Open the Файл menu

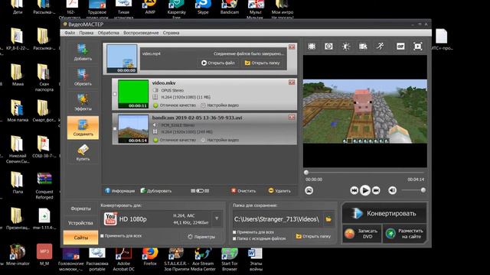tap(70, 33)
